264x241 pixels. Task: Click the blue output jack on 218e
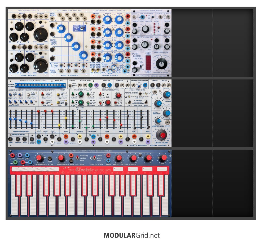click(108, 160)
